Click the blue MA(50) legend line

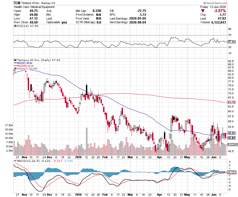(15, 63)
